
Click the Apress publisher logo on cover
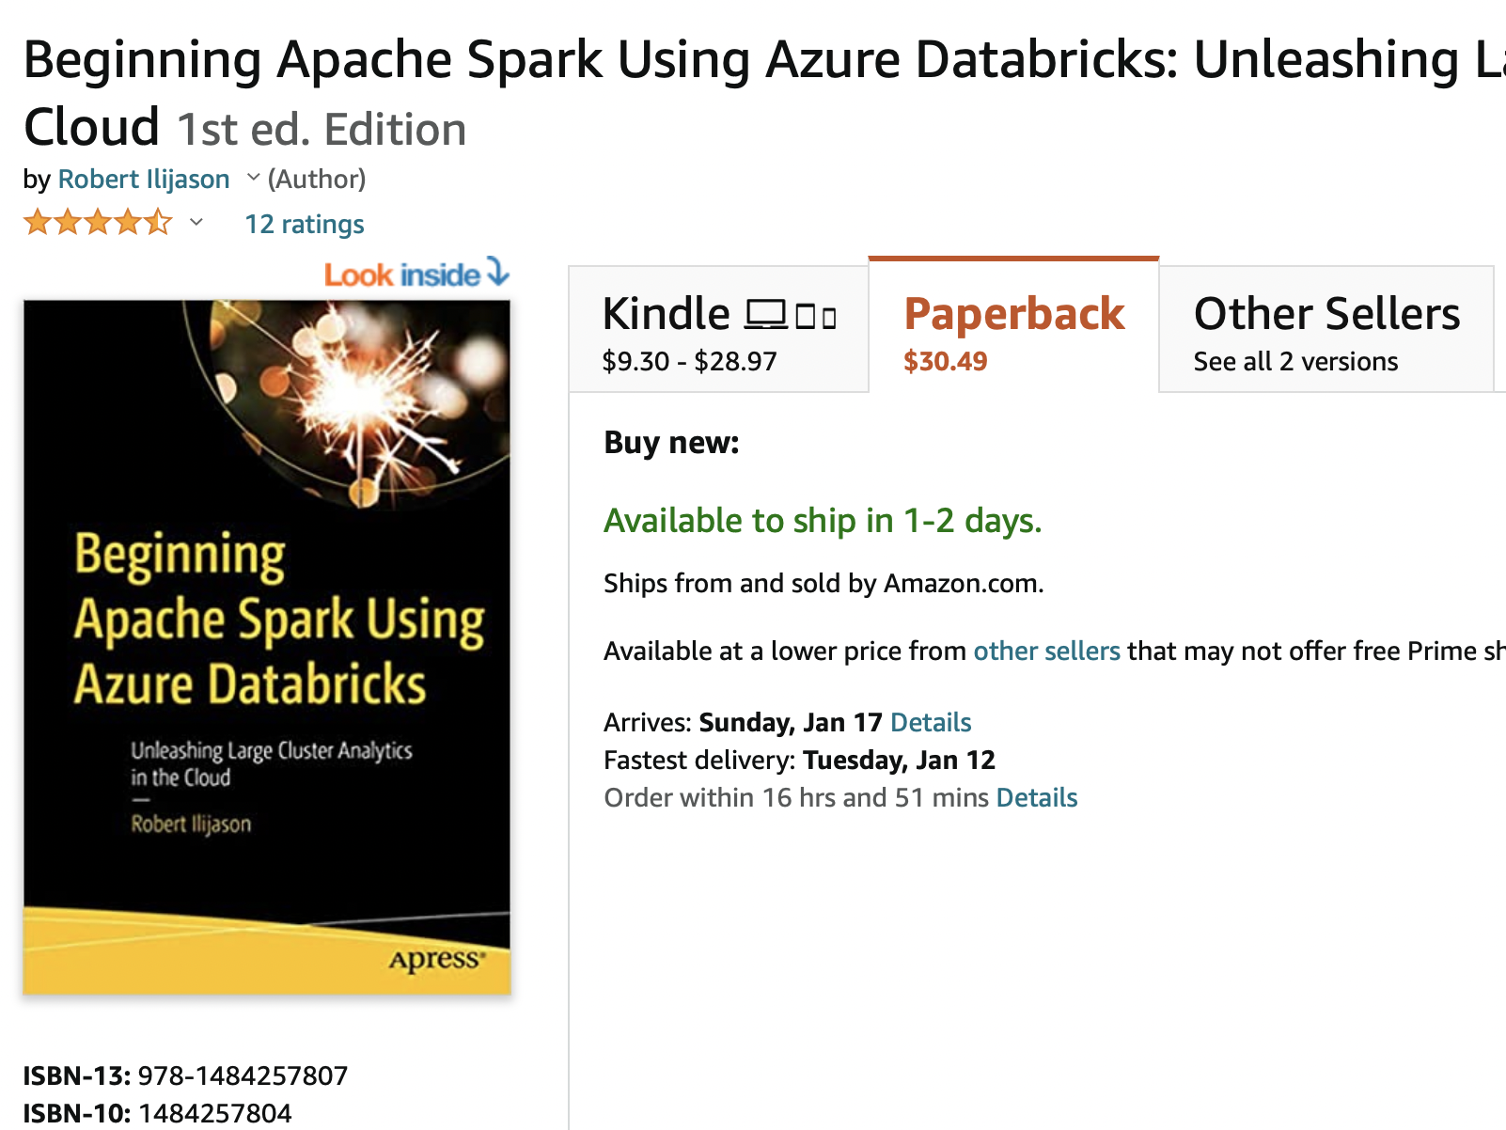coord(437,960)
